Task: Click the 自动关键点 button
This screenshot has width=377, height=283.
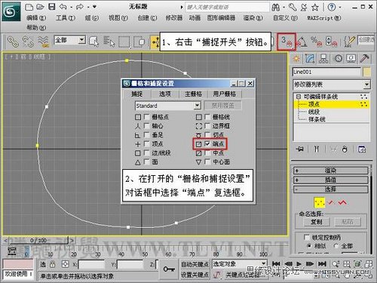Action: pos(195,264)
